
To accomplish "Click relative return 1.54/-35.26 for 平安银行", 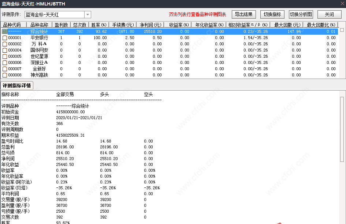I will point(256,38).
